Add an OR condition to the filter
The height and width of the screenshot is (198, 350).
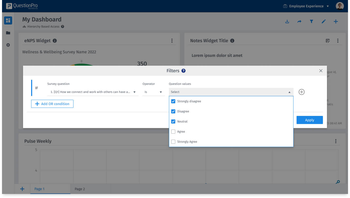(52, 104)
